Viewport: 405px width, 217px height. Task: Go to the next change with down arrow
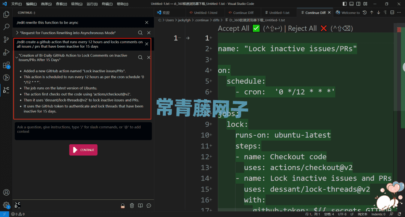pos(378,12)
